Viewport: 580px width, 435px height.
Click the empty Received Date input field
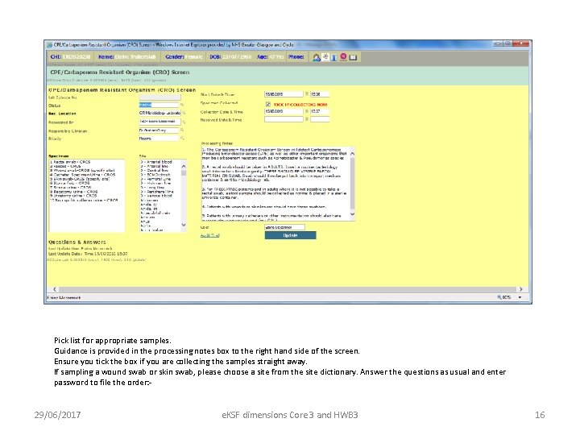[284, 119]
